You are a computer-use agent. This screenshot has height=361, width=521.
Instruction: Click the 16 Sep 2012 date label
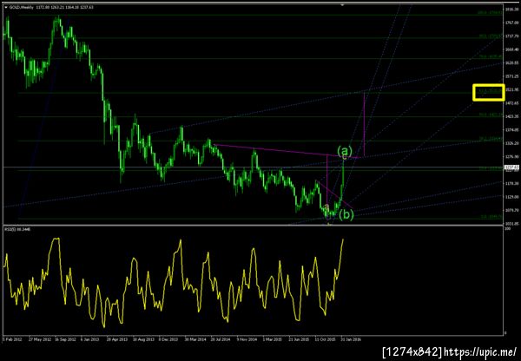pos(65,340)
